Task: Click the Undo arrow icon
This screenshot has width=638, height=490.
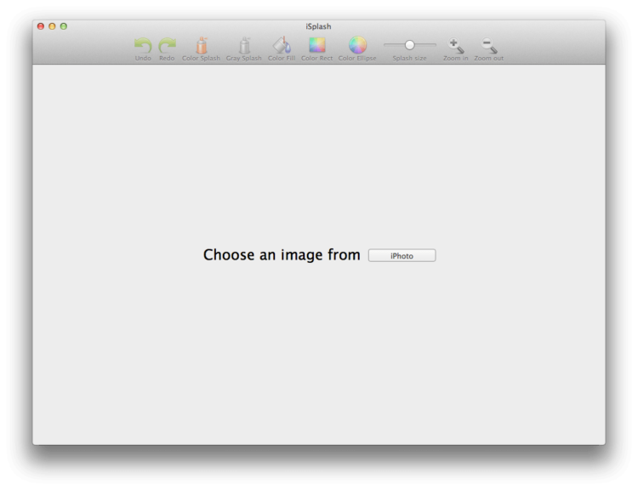Action: click(143, 45)
